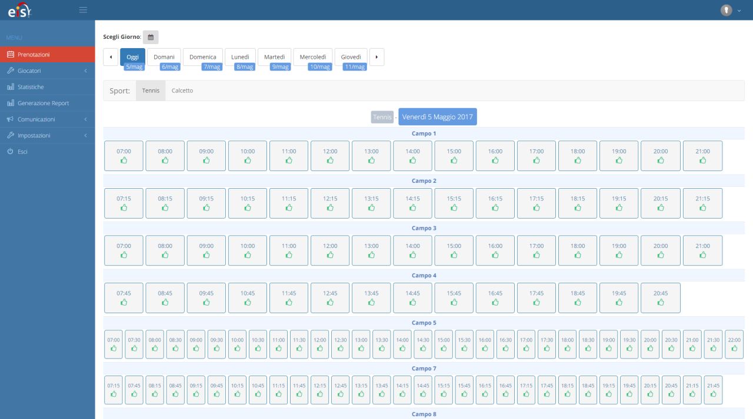Screen dimensions: 753x419
Task: Click the EIS logo
Action: tap(19, 10)
